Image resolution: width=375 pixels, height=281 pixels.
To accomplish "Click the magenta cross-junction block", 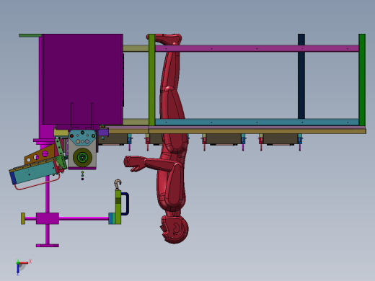I will (x=48, y=218).
